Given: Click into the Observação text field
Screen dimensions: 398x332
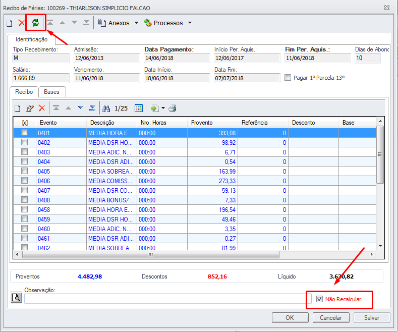Looking at the screenshot, I should pos(167,299).
